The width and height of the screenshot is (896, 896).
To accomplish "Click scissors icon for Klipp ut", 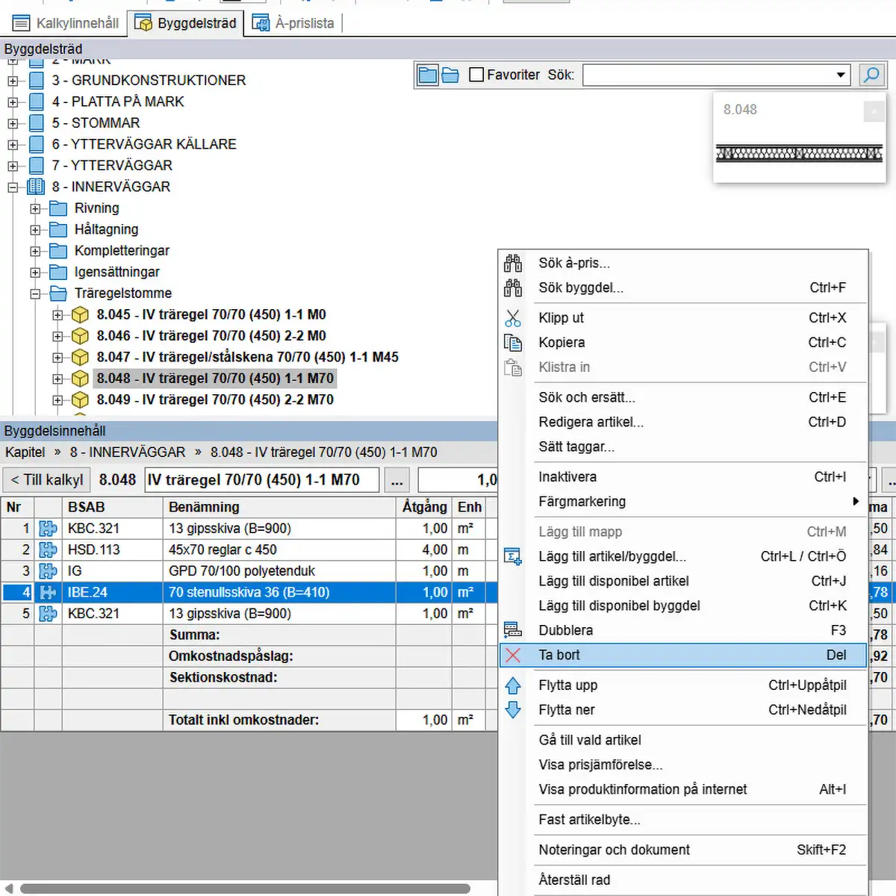I will (x=513, y=318).
